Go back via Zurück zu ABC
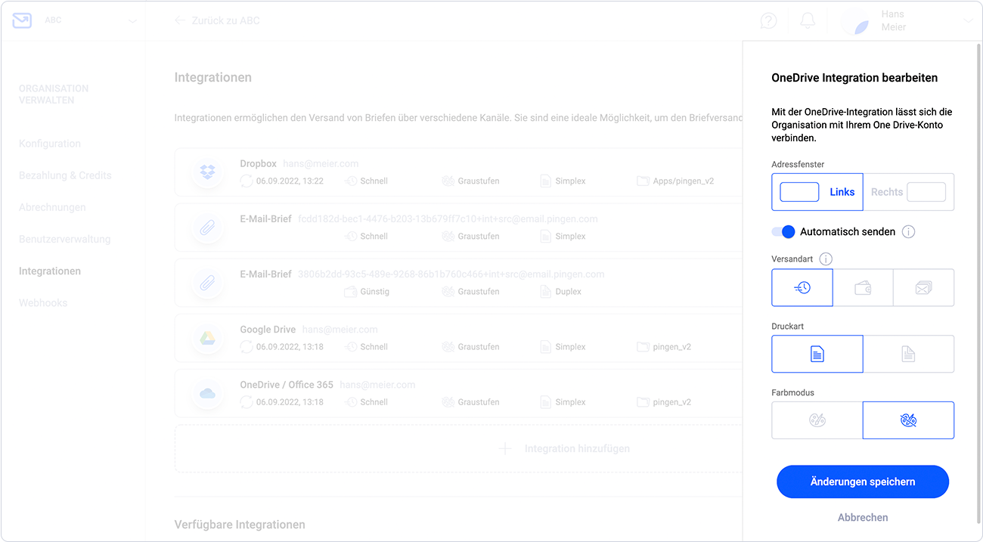 217,20
